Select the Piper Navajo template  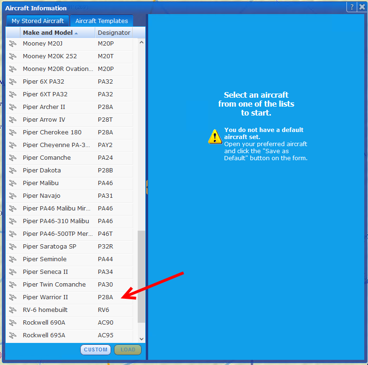pyautogui.click(x=69, y=196)
